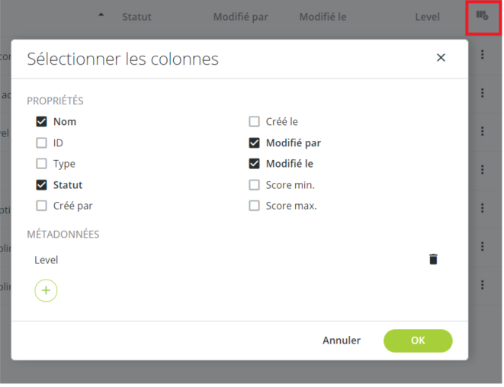The image size is (504, 387).
Task: Uncheck the Statut checkbox
Action: point(41,184)
